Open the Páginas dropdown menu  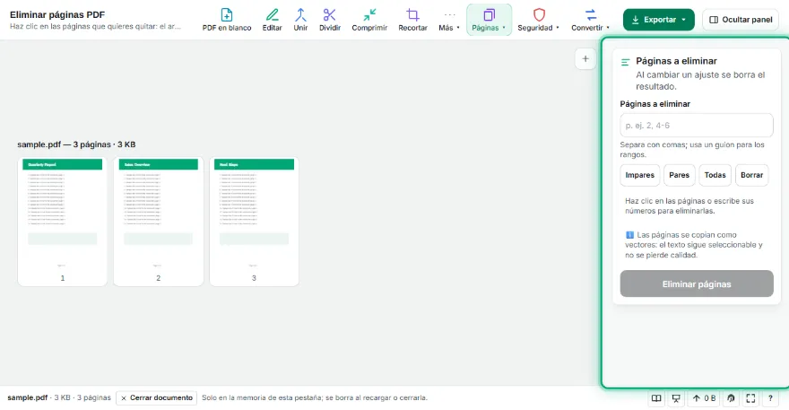click(489, 20)
